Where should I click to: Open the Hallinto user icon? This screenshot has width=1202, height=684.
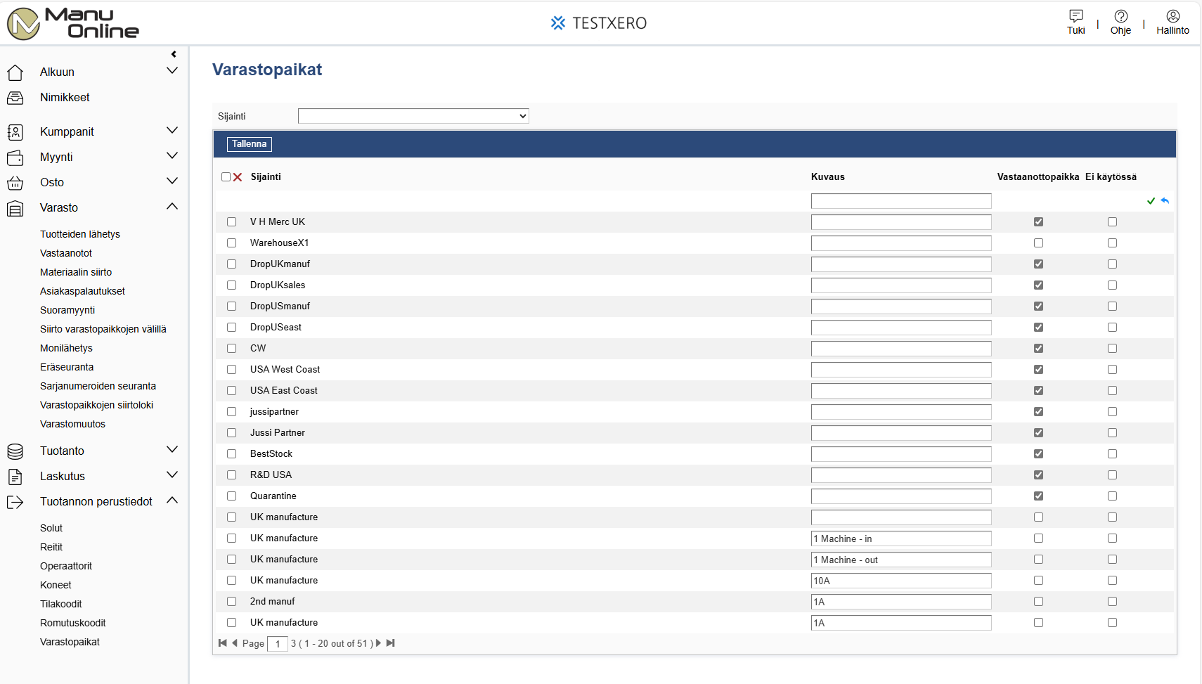[x=1173, y=16]
